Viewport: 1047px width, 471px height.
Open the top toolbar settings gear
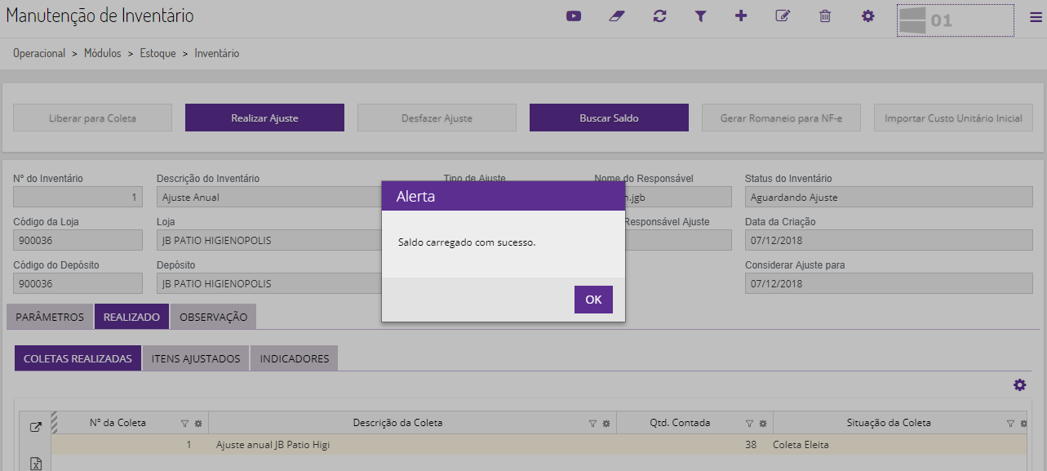click(x=867, y=16)
